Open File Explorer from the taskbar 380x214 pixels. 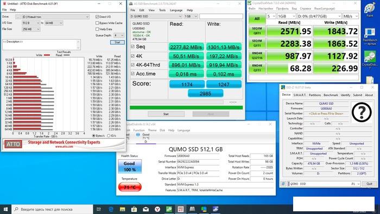(122, 209)
